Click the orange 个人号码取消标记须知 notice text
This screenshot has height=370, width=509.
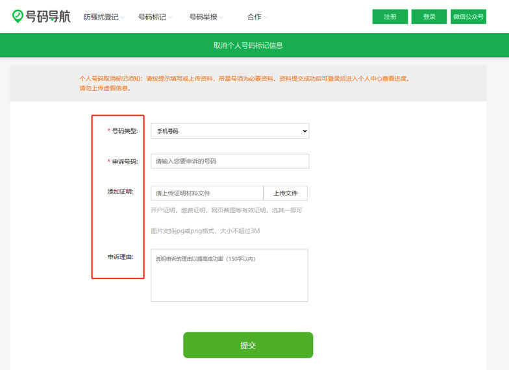point(243,79)
